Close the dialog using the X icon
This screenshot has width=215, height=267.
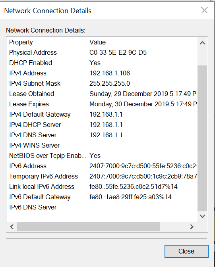pos(204,10)
